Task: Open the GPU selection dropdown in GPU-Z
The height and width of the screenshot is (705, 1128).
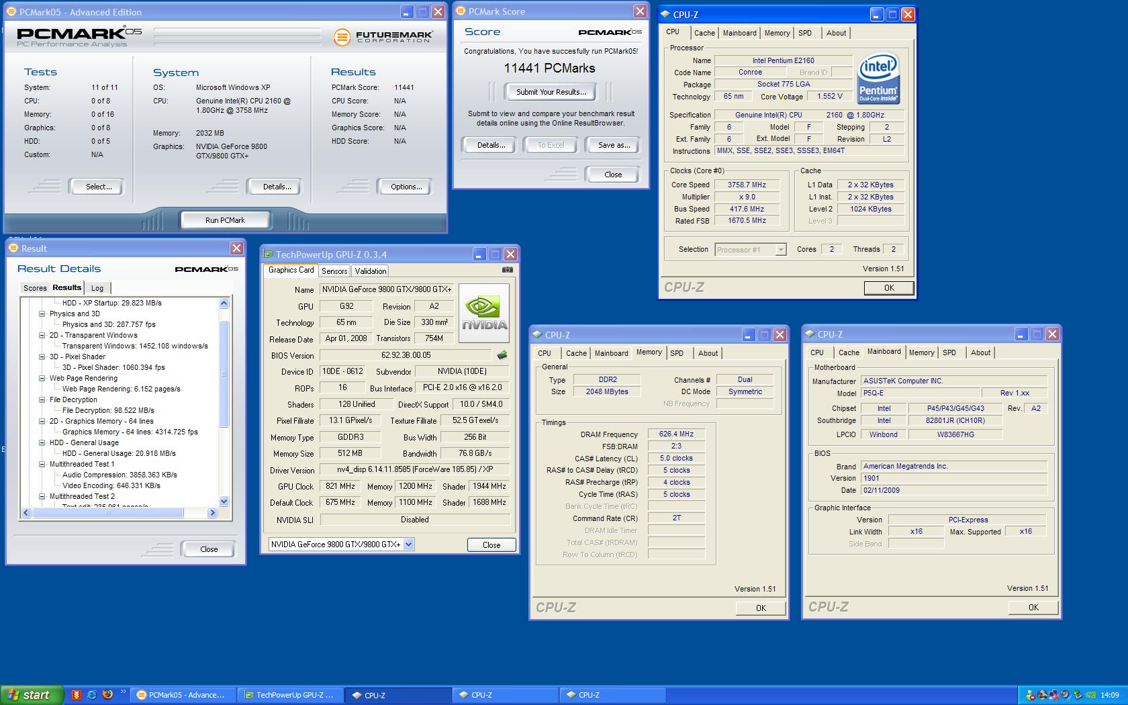Action: [x=408, y=545]
